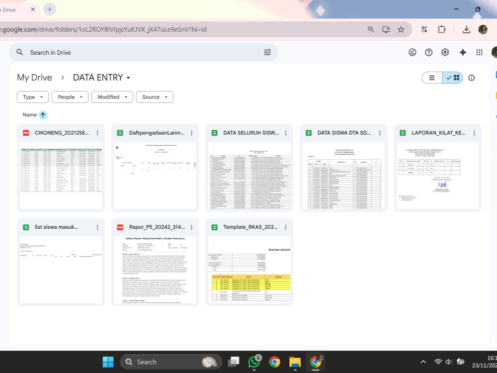Open the browser extensions puzzle icon

coord(441,29)
